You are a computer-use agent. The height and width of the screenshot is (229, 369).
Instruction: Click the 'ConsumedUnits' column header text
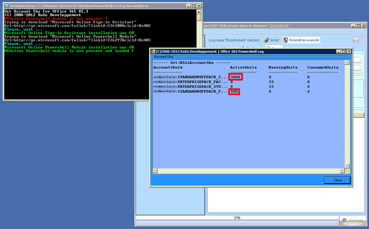point(323,67)
